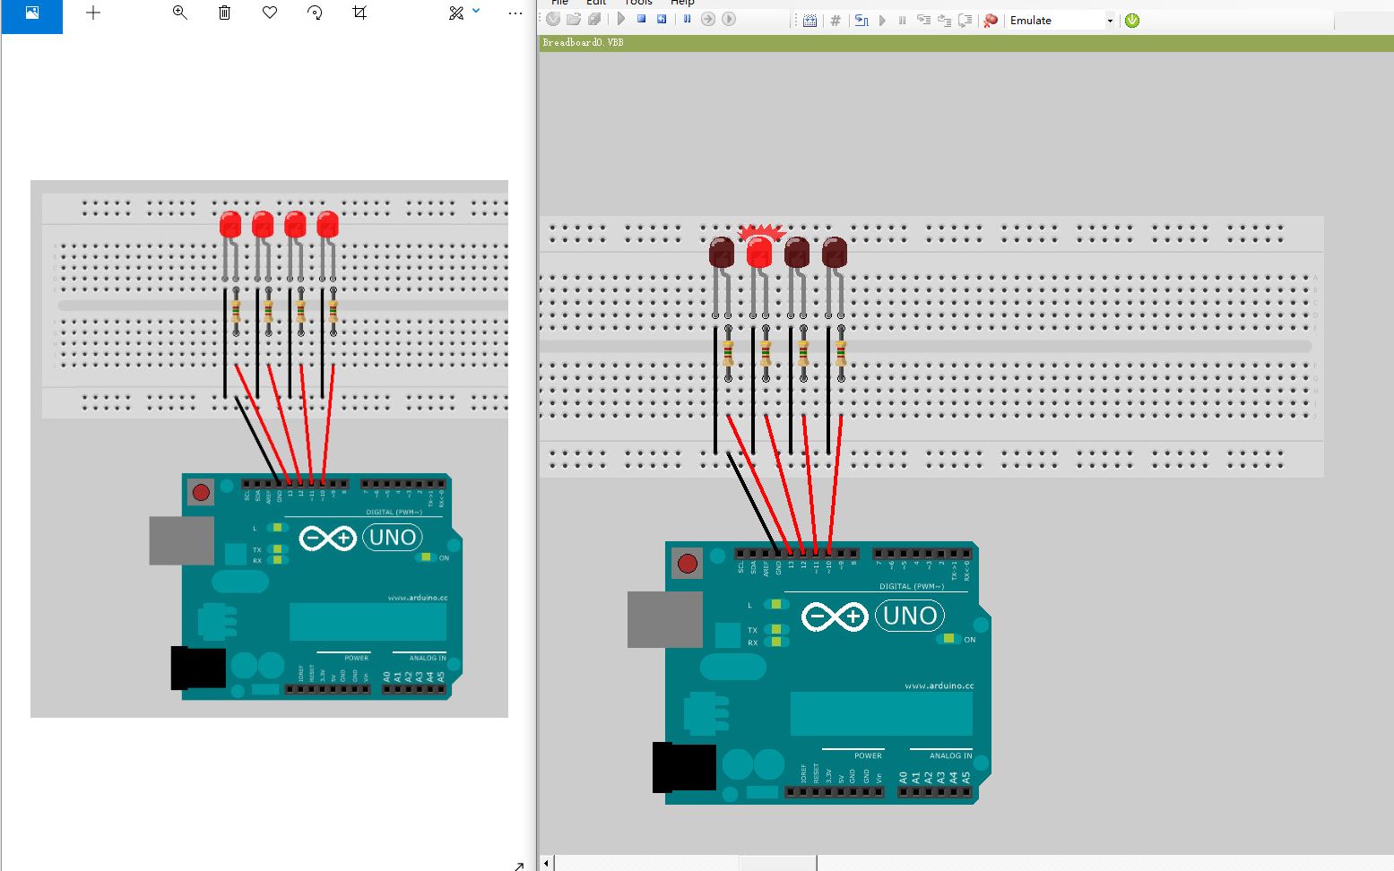Zoom in on the photo with the magnifier
Image resolution: width=1394 pixels, height=871 pixels.
click(x=179, y=13)
